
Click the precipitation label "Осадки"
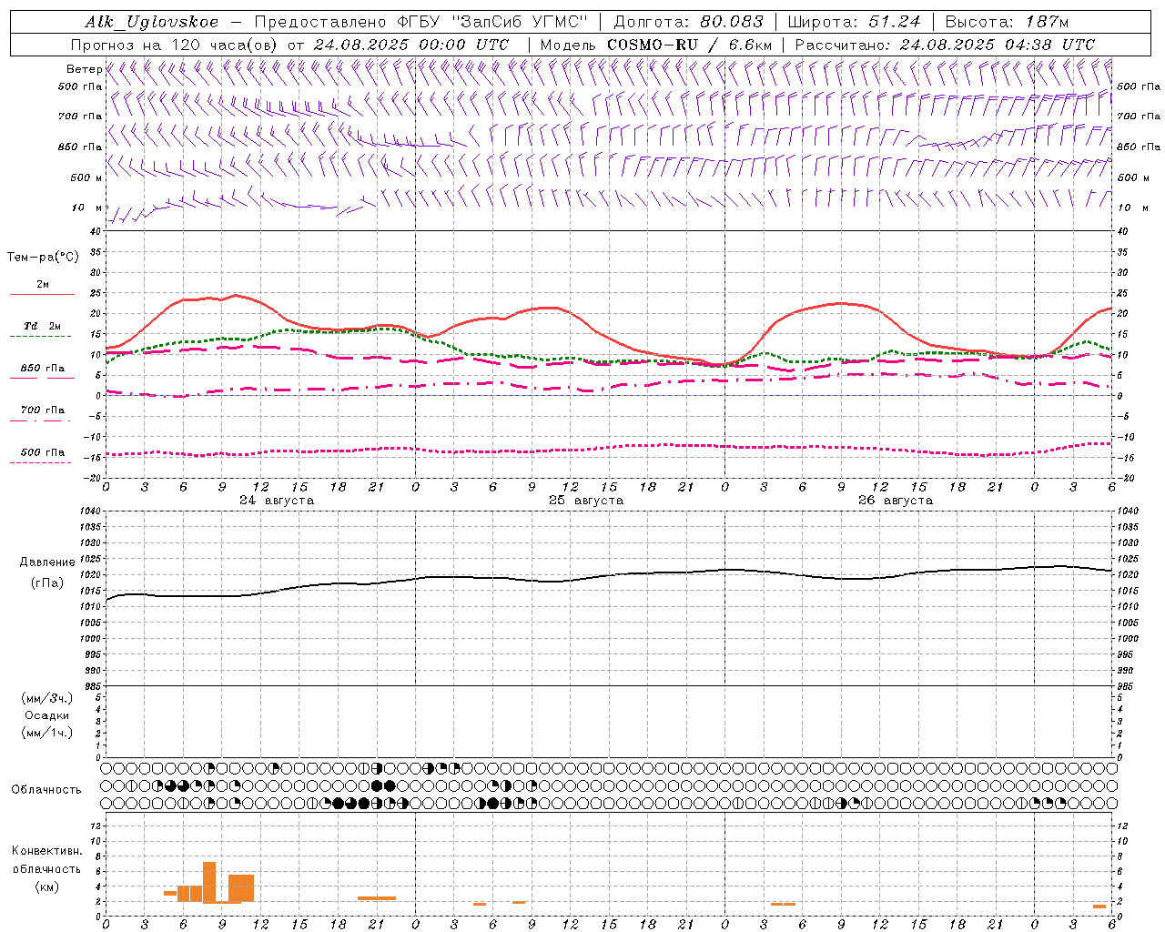point(47,715)
